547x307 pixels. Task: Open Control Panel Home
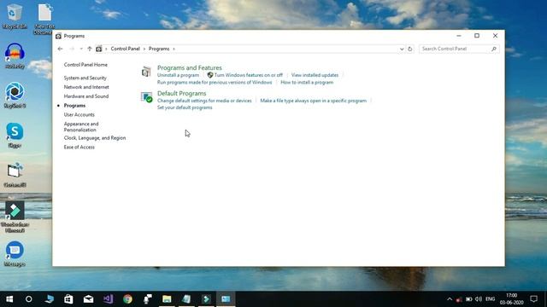tap(85, 65)
